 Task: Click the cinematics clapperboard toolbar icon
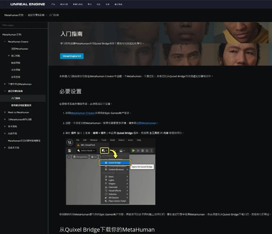(x=122, y=151)
